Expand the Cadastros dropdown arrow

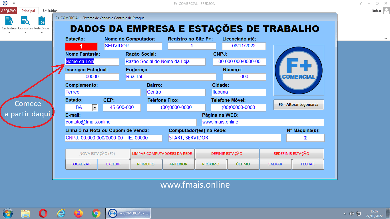tap(9, 33)
